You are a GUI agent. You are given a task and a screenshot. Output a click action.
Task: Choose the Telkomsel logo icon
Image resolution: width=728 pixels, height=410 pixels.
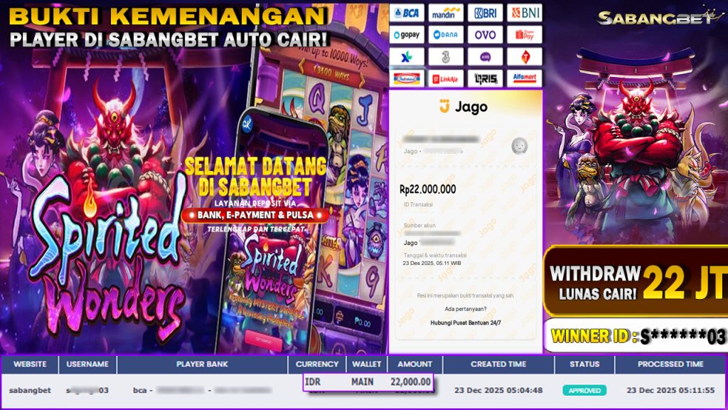(x=525, y=57)
